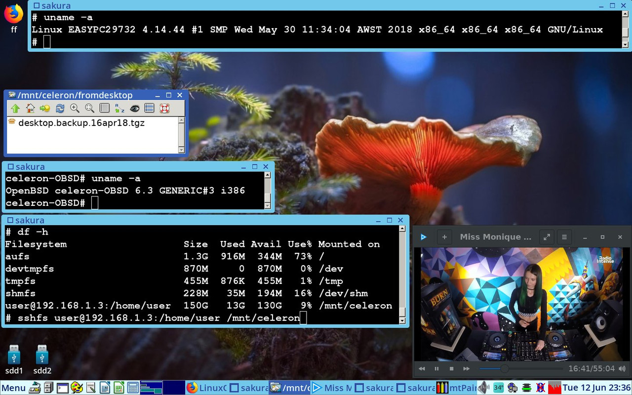
Task: Click the crossed-out Bluetooth tray icon
Action: click(x=541, y=388)
